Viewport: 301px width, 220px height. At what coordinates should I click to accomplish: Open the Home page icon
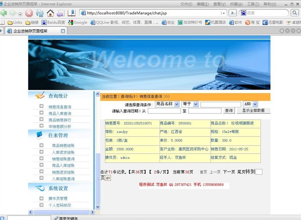click(x=50, y=13)
